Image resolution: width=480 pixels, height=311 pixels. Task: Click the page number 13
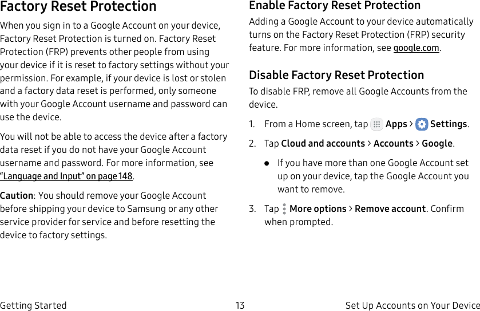pyautogui.click(x=240, y=305)
